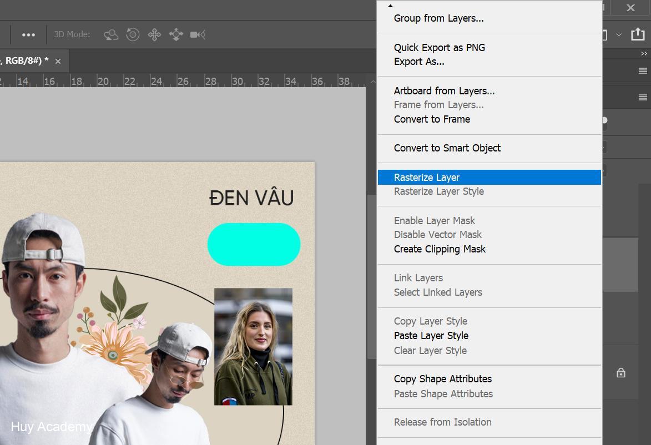
Task: Click the layer lock icon
Action: tap(620, 372)
